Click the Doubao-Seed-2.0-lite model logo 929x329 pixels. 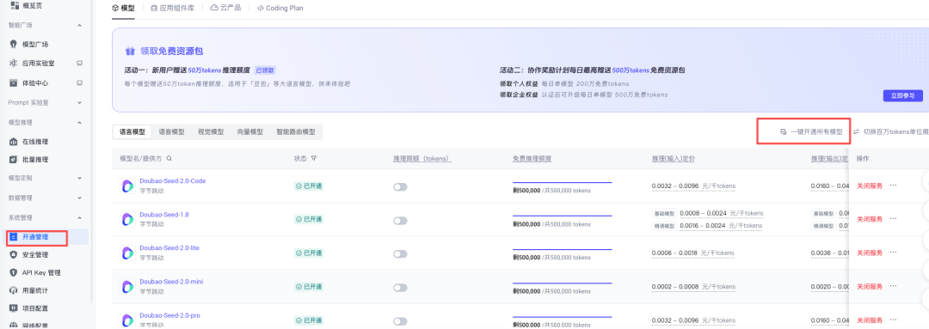pyautogui.click(x=128, y=253)
